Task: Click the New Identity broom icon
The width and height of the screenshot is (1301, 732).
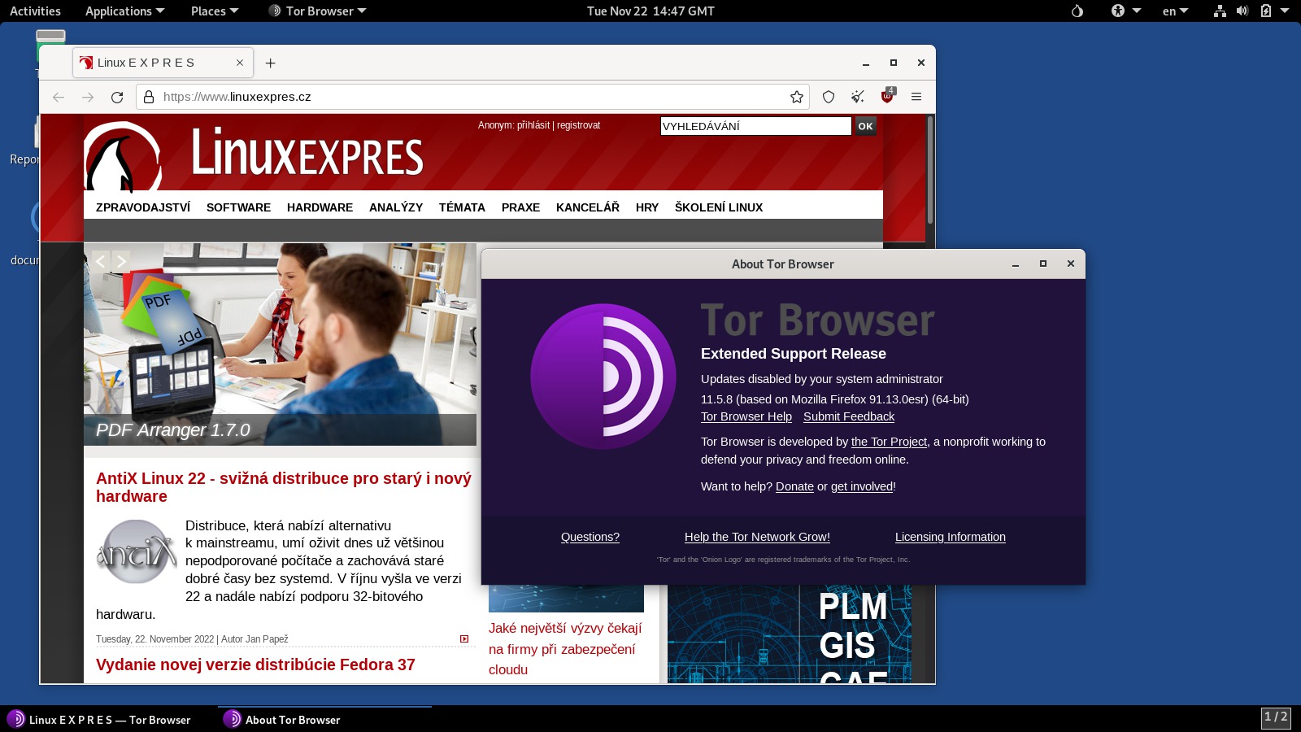Action: click(858, 97)
